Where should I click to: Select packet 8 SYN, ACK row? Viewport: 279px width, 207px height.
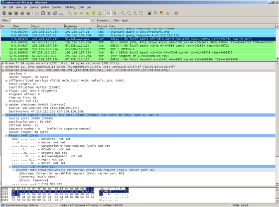pyautogui.click(x=139, y=42)
